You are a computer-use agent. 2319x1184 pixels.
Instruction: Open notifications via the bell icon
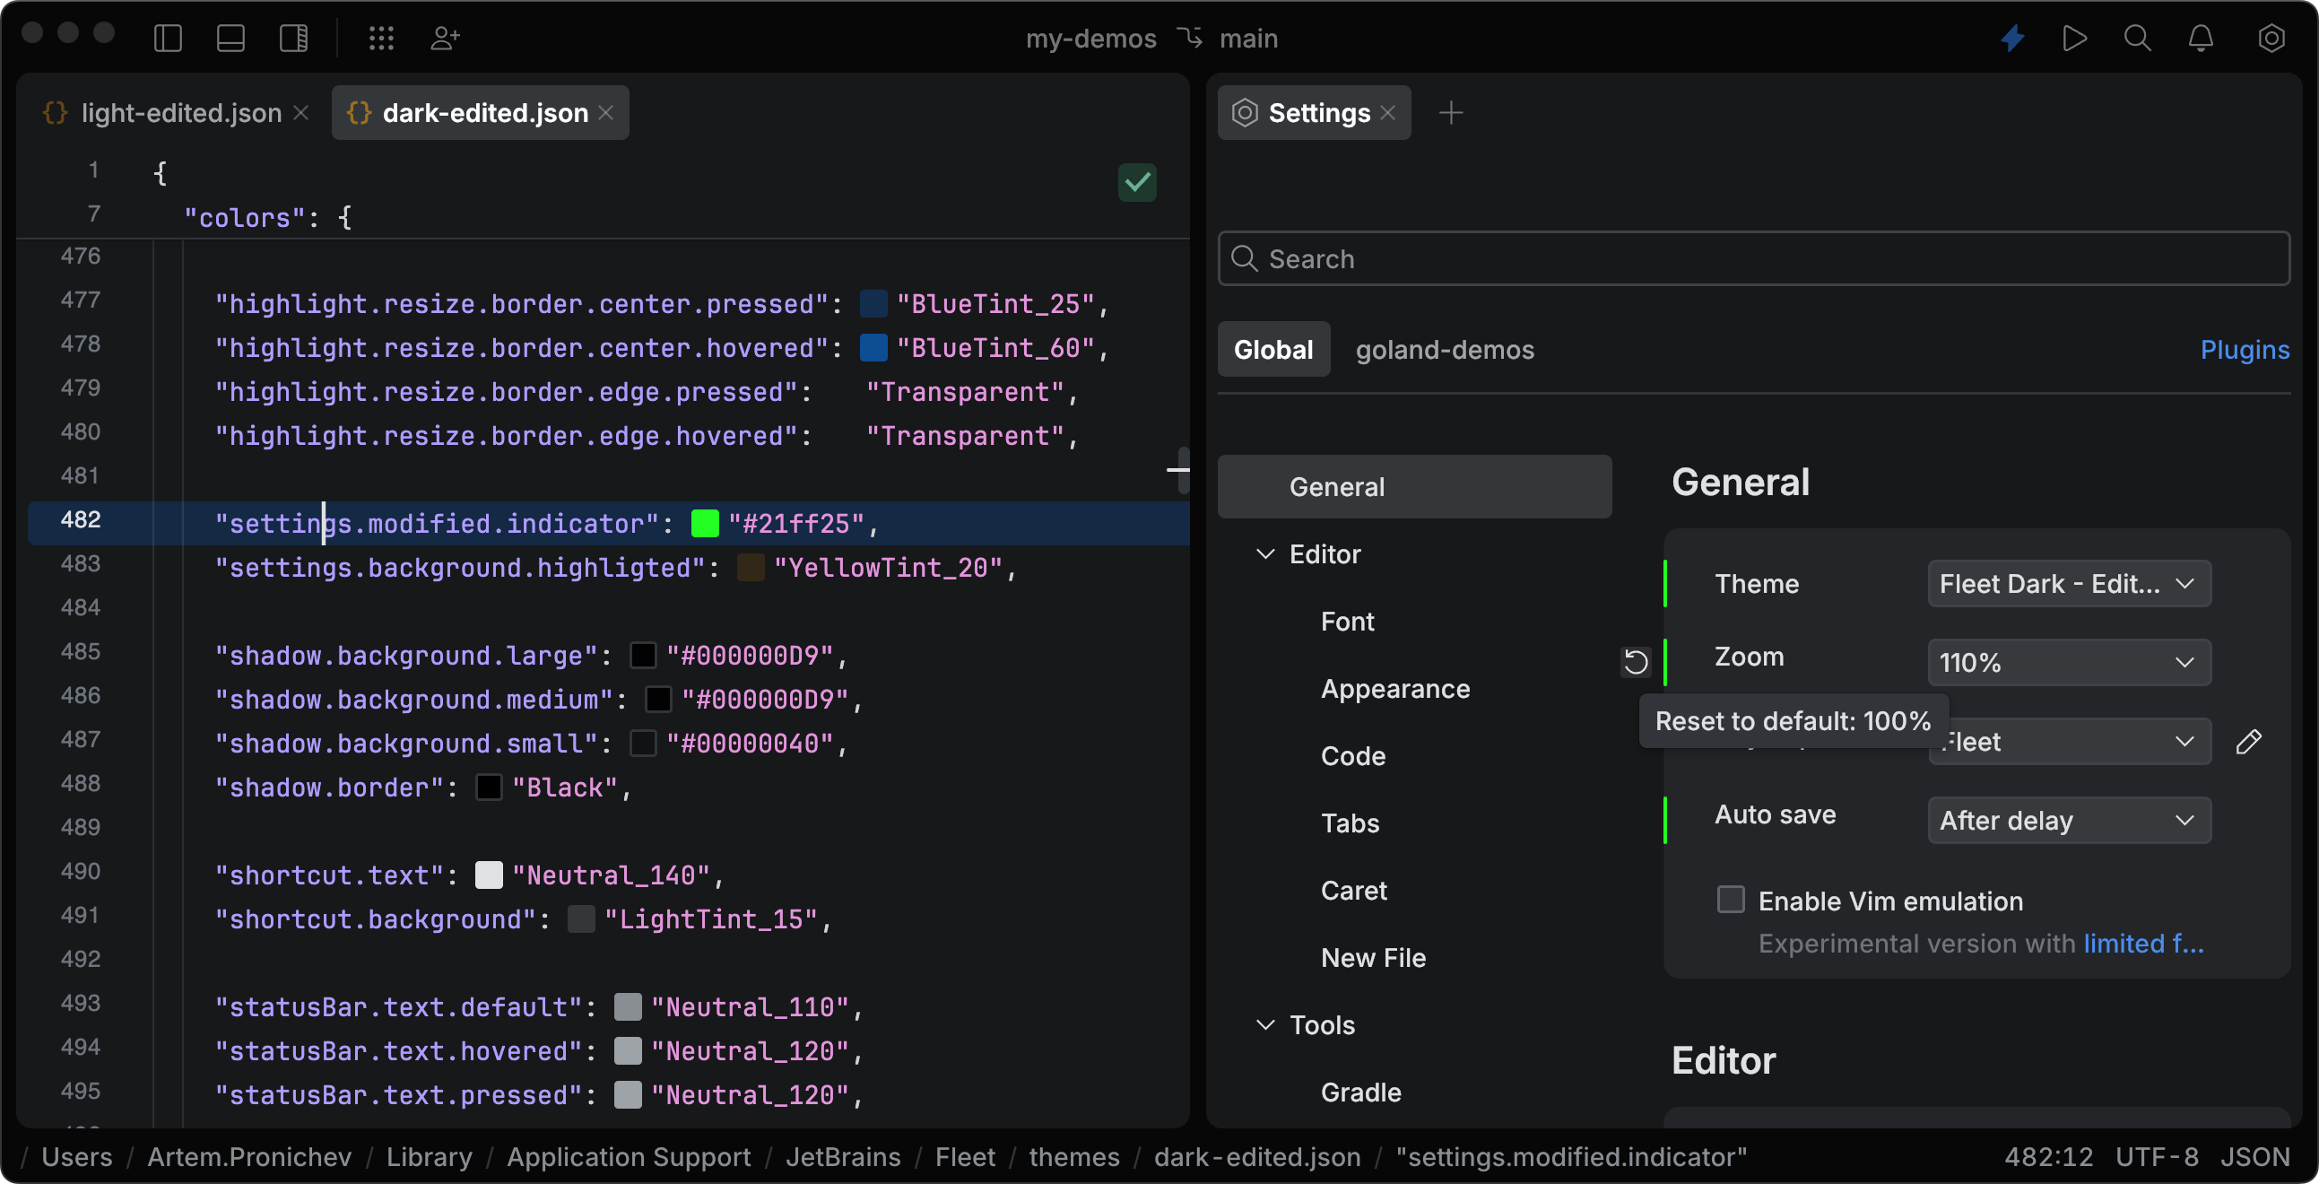pos(2200,38)
